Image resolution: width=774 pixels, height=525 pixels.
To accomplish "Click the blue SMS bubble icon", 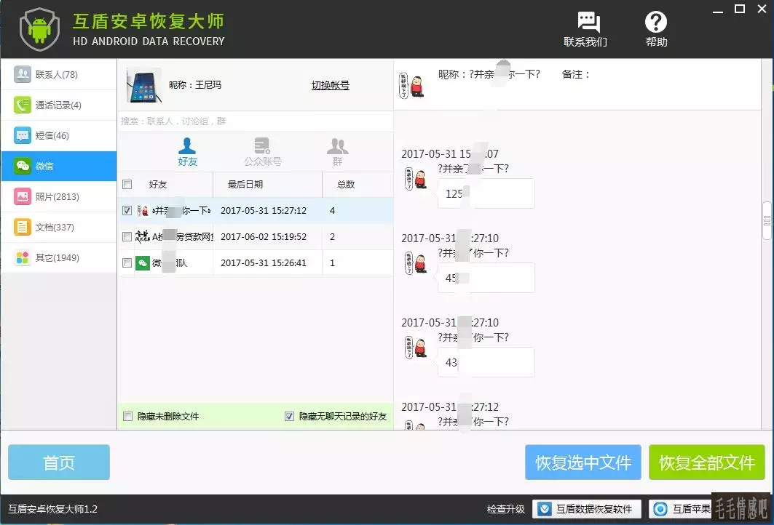I will (23, 135).
